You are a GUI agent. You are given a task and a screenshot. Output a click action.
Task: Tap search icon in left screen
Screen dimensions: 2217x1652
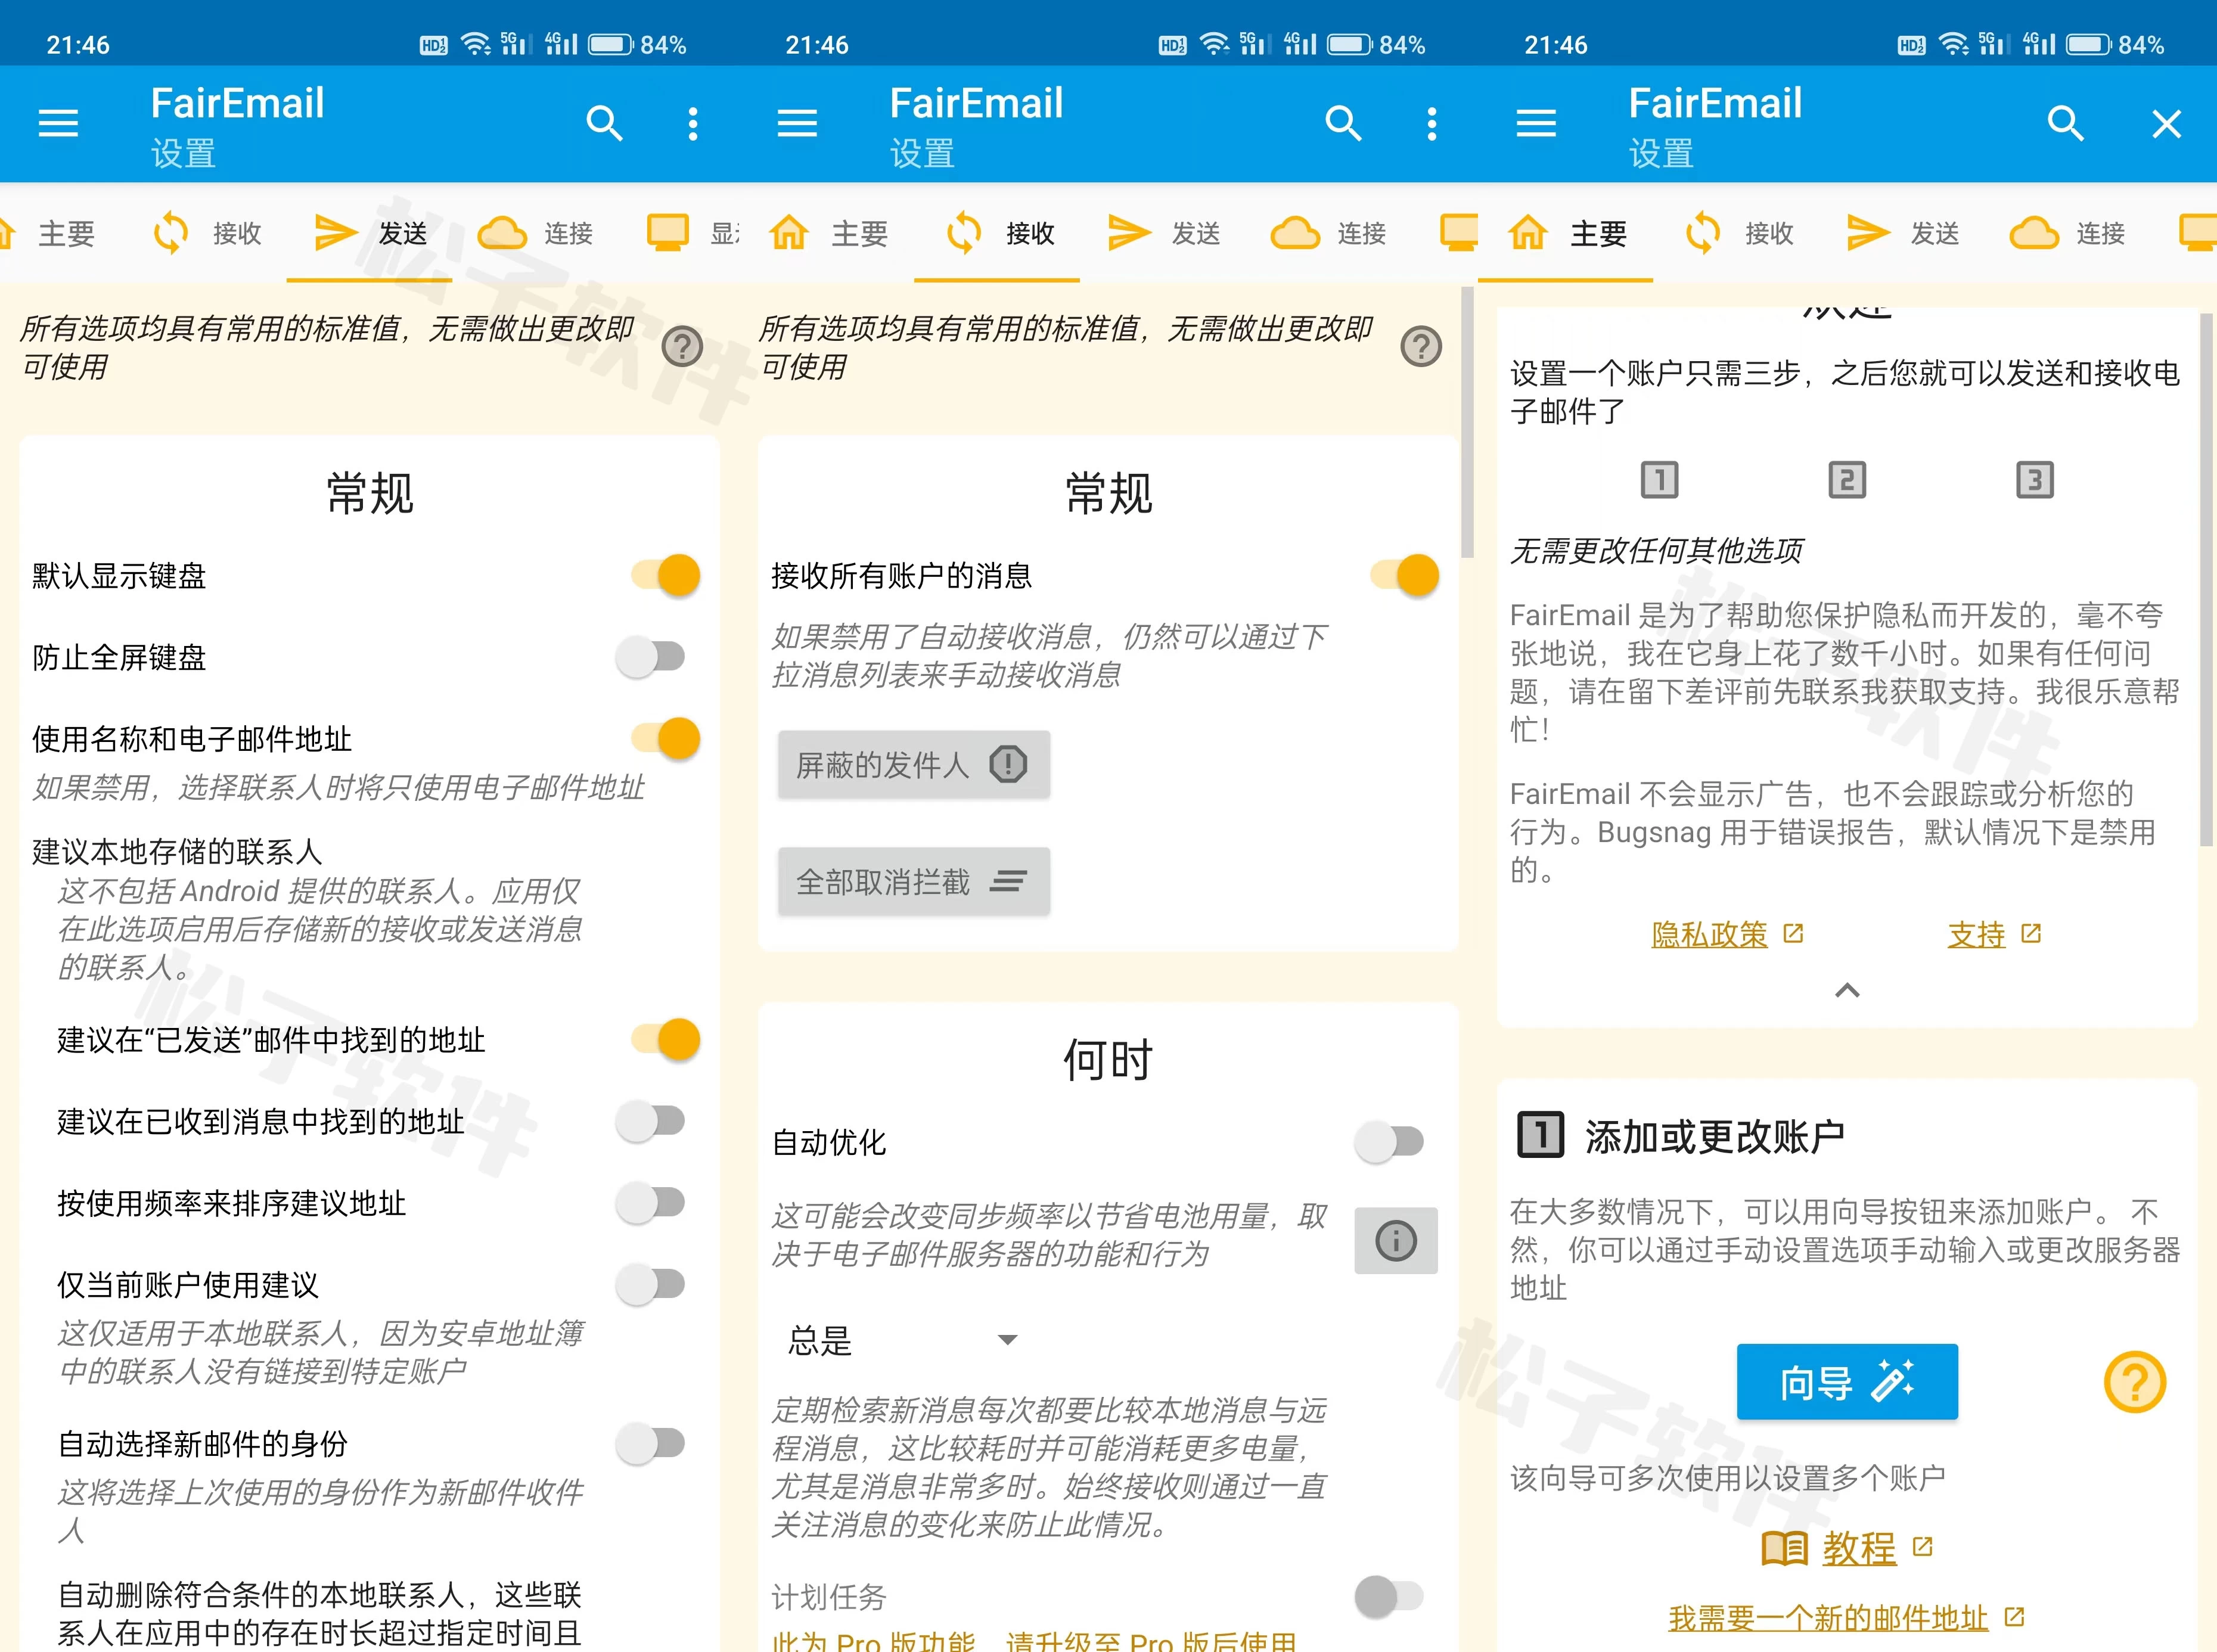tap(604, 123)
